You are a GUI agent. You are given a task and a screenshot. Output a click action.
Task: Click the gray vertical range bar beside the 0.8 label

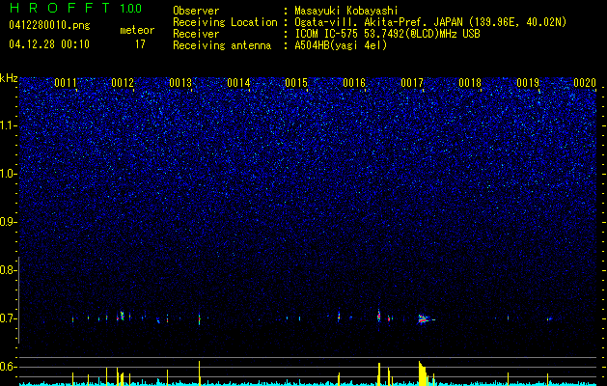(x=18, y=300)
